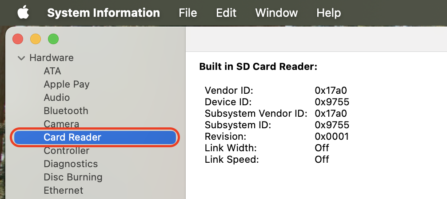This screenshot has height=199, width=447.
Task: Select the Hardware category heading
Action: coord(52,57)
